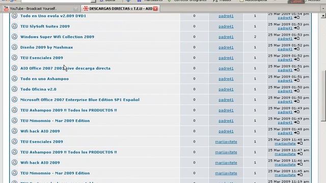Click the topic icon beside TEU SlySoft Suites 2009
This screenshot has height=183, width=326.
[14, 26]
